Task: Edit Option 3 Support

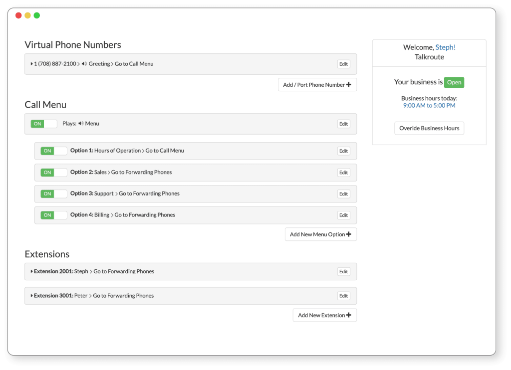Action: 343,194
